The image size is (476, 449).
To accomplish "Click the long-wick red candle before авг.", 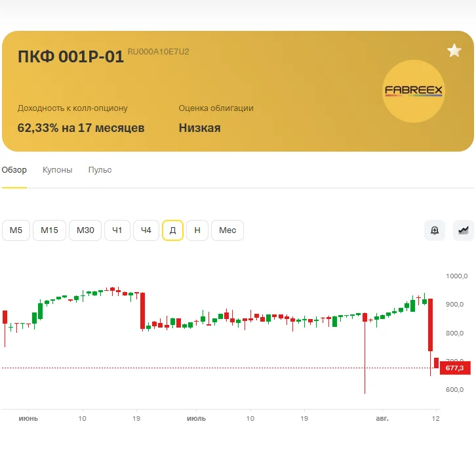I will click(365, 353).
